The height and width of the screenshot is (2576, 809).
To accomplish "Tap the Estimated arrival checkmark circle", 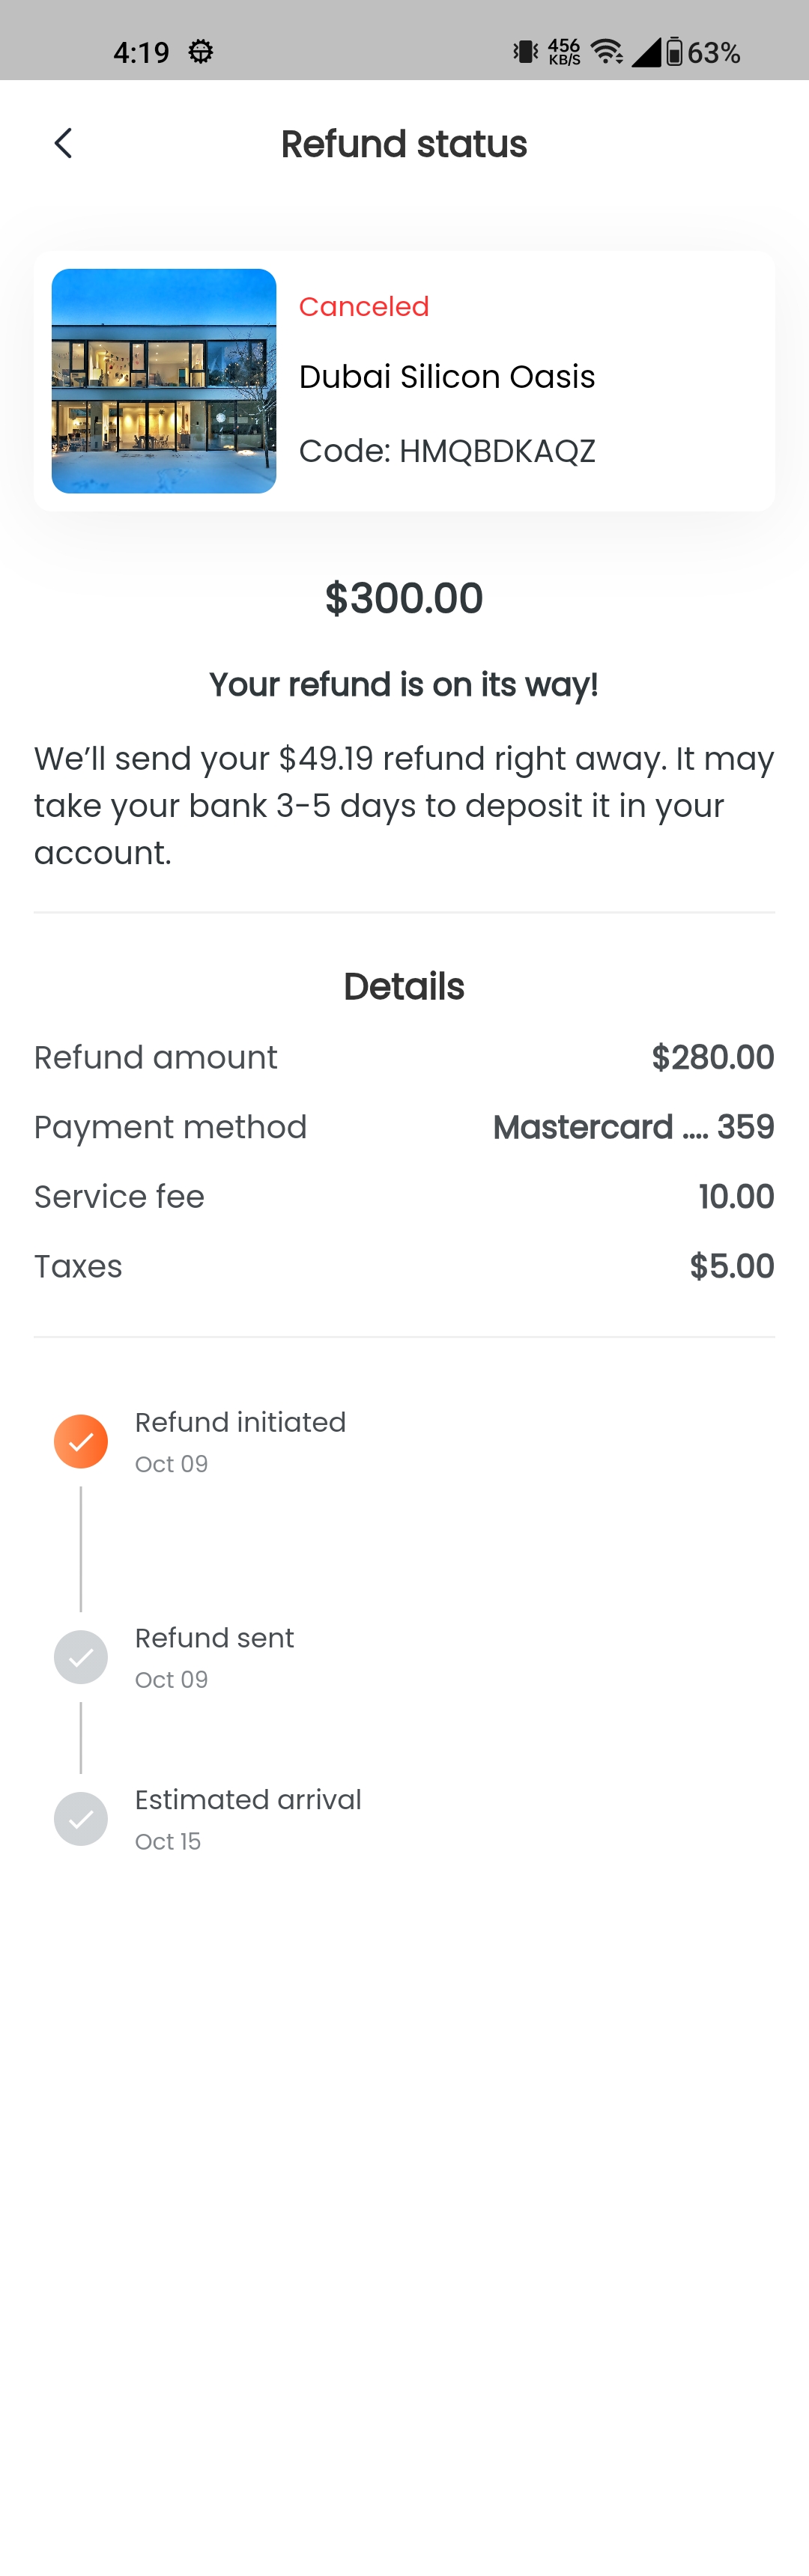I will (x=81, y=1819).
